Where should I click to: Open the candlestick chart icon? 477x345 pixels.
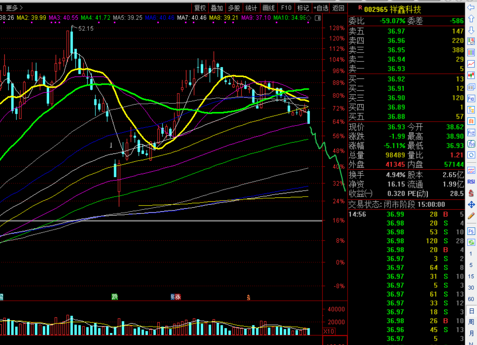click(x=471, y=75)
